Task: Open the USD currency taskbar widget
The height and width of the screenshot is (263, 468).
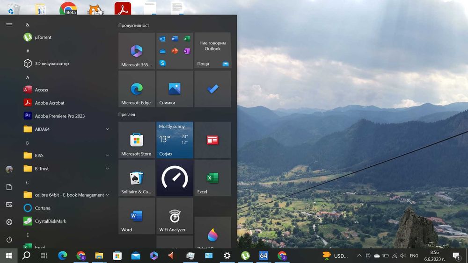Action: [335, 256]
